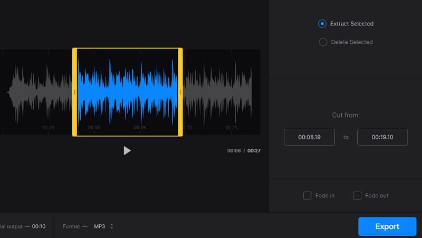
Task: Click the 00:10 marker on the timeline
Action: click(x=94, y=128)
